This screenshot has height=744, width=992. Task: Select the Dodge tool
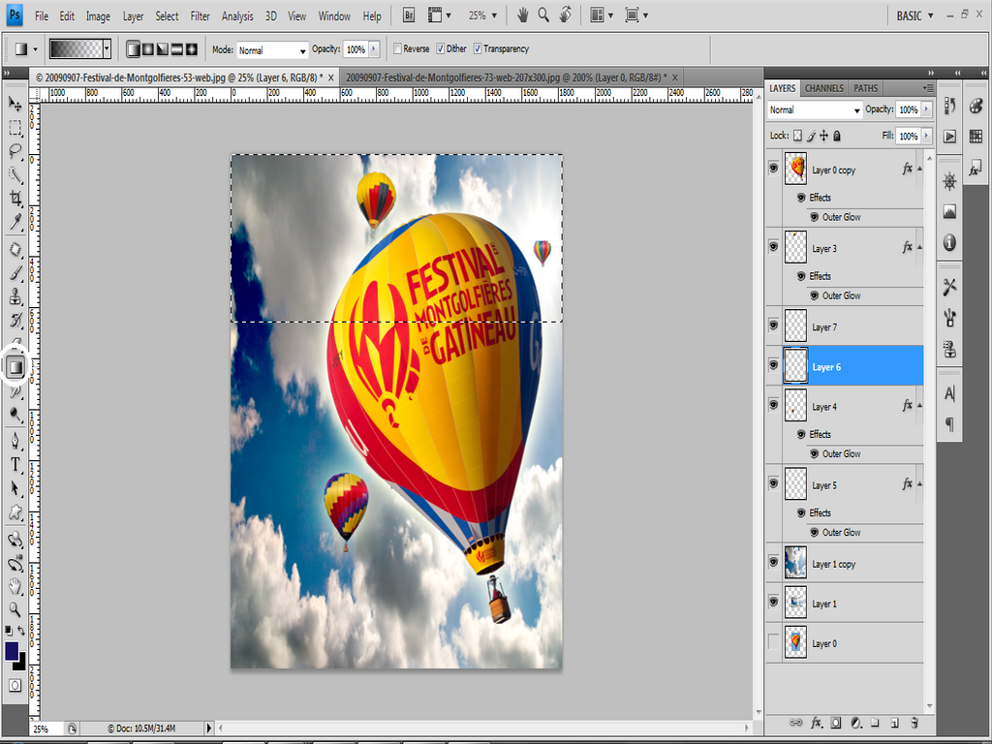pyautogui.click(x=15, y=415)
